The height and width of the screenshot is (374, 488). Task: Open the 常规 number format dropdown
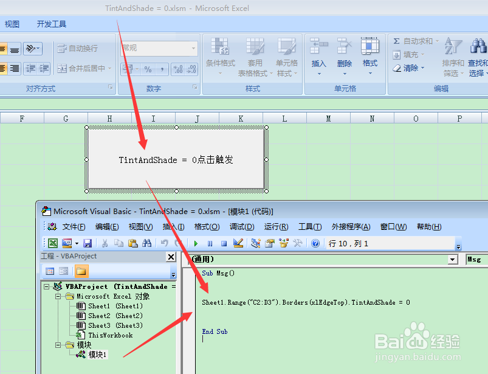[194, 47]
